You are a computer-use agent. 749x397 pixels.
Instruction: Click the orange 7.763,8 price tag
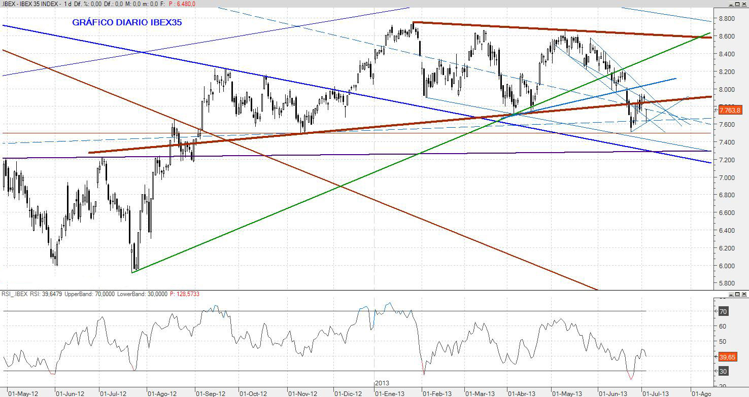(x=730, y=110)
